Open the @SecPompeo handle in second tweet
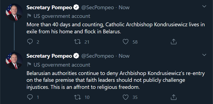 tap(97, 56)
